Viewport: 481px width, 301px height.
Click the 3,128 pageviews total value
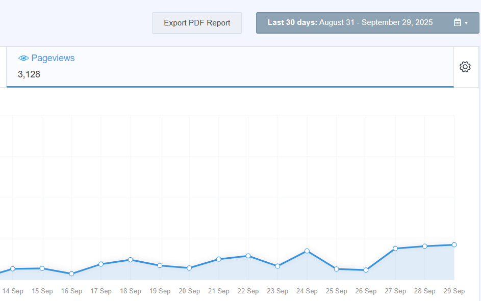tap(29, 74)
